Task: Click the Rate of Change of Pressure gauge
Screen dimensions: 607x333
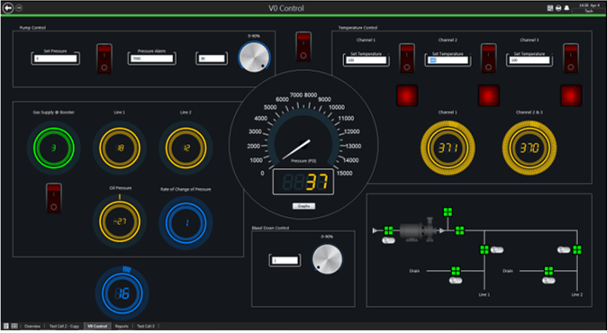Action: point(186,223)
